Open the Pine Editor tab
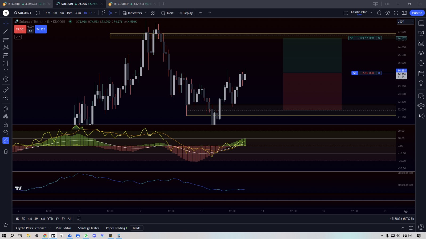This screenshot has height=239, width=426. 63,228
